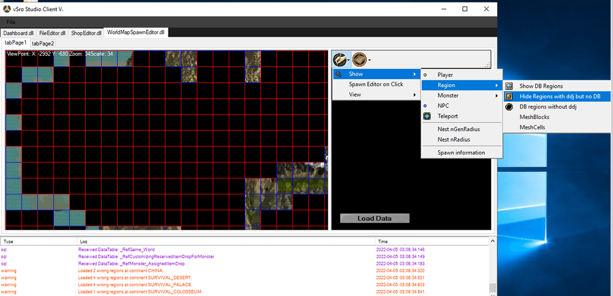Toggle NPC visibility in Show menu
The height and width of the screenshot is (296, 613).
tap(443, 106)
